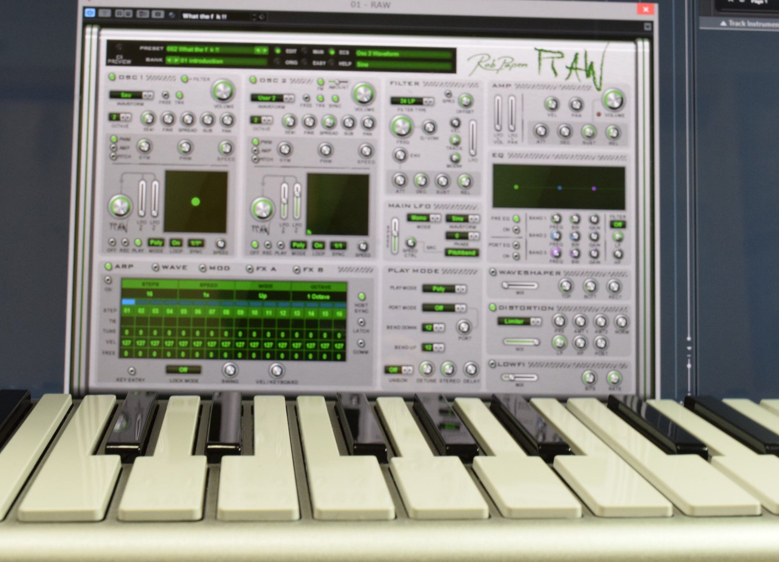Click the Pitchbend source button in Main LFO
779x562 pixels.
click(x=462, y=253)
